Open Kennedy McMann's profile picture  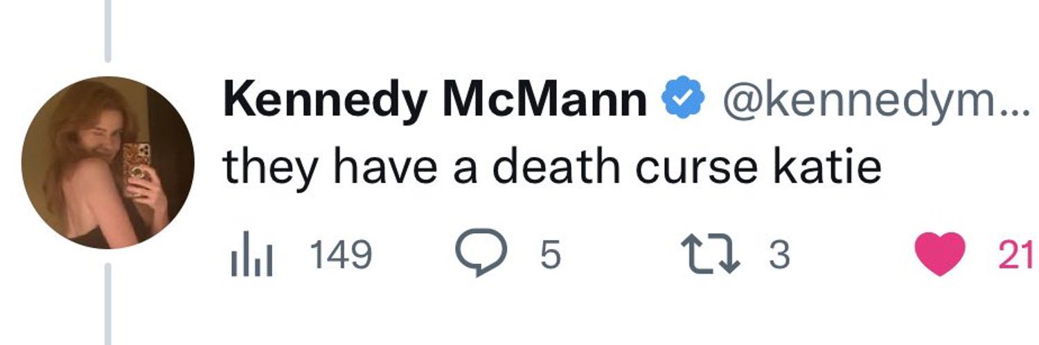click(107, 162)
